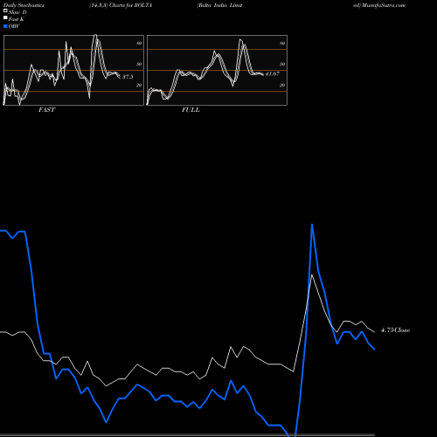Click the 50 axis label in FAST chart
This screenshot has width=437, height=437.
(139, 64)
